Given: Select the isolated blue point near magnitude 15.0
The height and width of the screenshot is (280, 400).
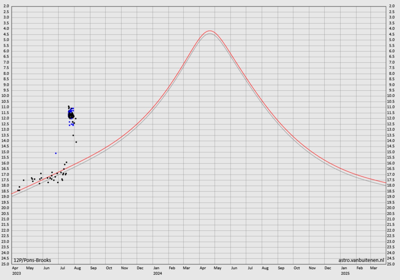Looking at the screenshot, I should coord(56,153).
